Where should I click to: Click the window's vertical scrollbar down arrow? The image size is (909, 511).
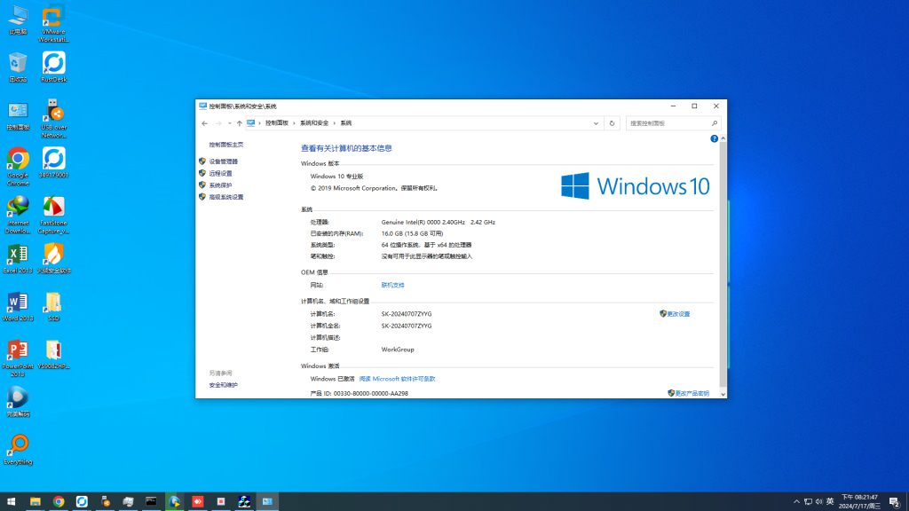point(723,394)
